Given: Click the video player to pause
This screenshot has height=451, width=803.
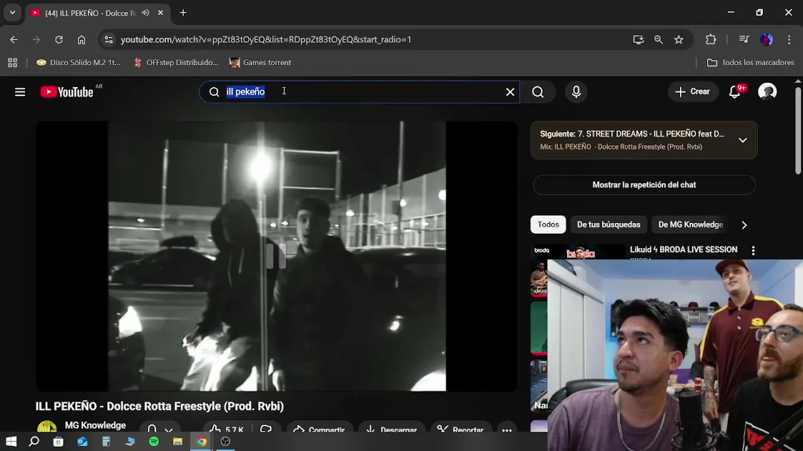Looking at the screenshot, I should click(276, 256).
